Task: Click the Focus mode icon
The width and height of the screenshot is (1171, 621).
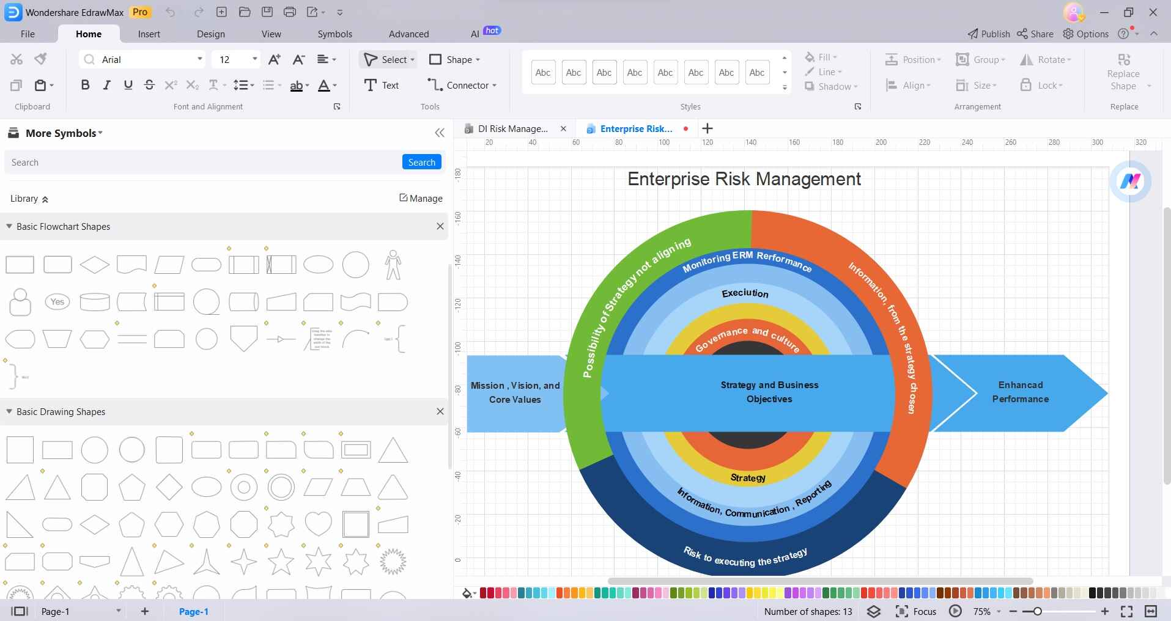Action: tap(901, 611)
